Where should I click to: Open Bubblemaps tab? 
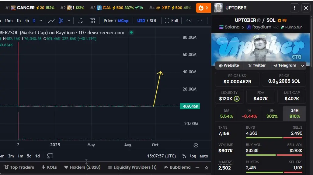177,167
